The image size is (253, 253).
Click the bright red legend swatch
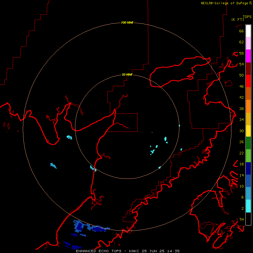[248, 81]
